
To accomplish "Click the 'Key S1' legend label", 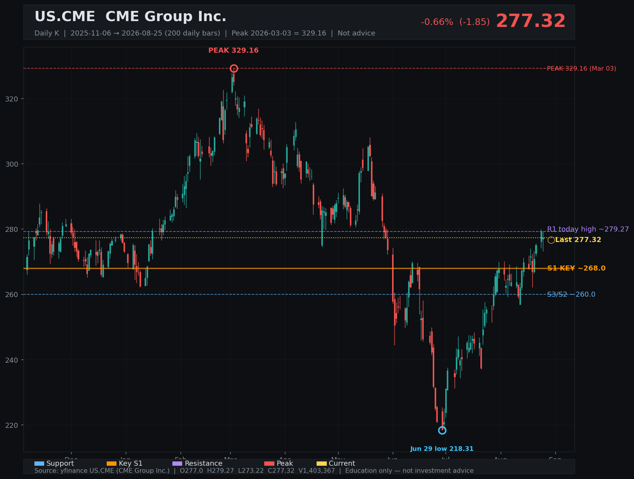I will (131, 464).
